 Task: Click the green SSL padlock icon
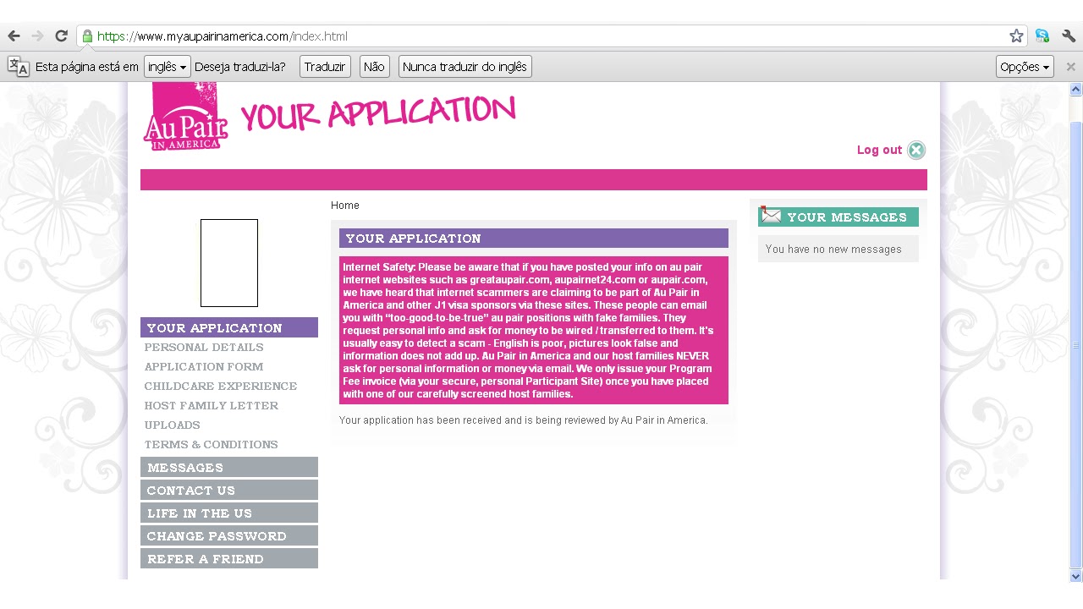[x=86, y=36]
